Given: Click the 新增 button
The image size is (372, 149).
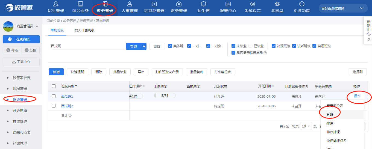Looking at the screenshot, I should tap(56, 72).
